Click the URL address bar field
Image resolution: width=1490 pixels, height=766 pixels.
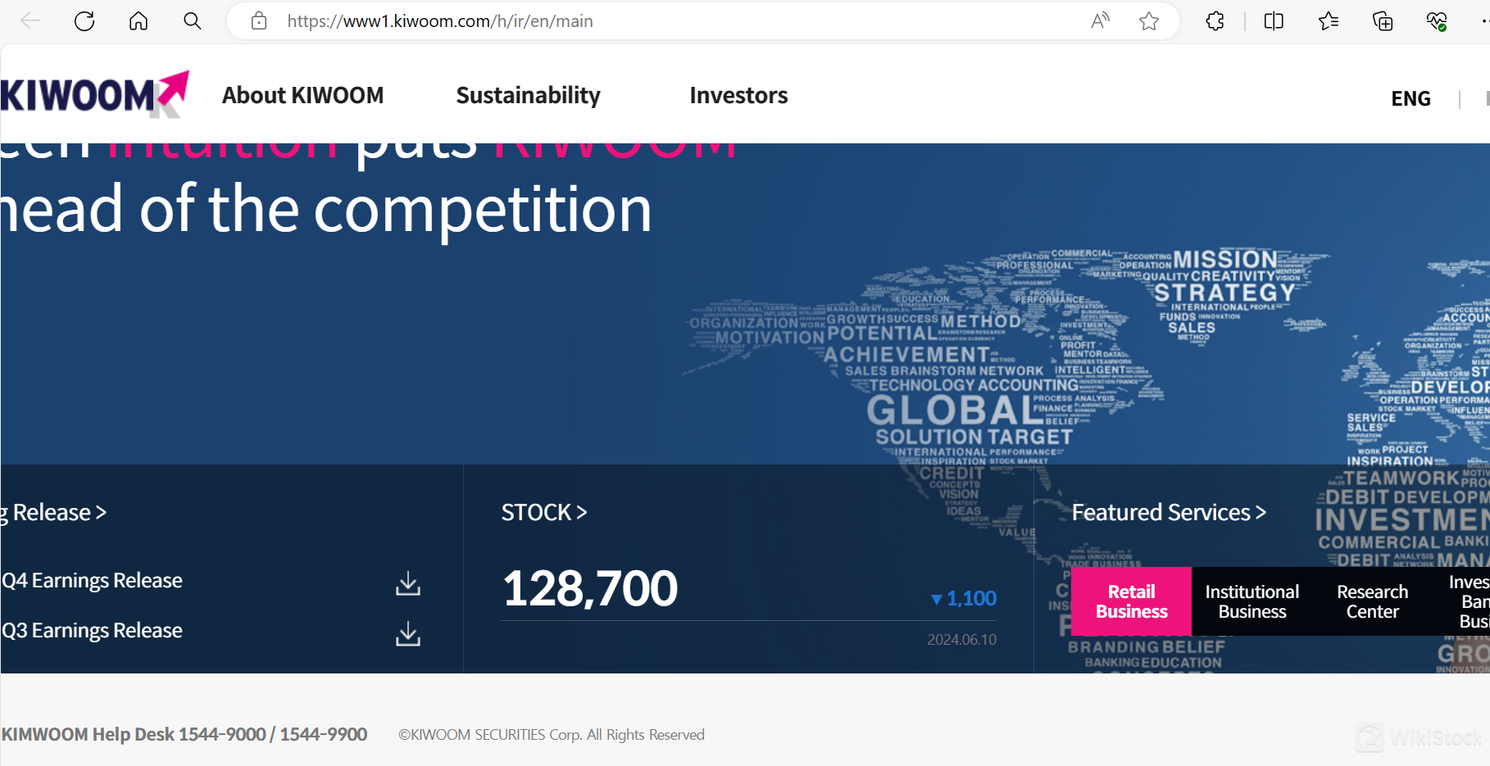[x=656, y=21]
